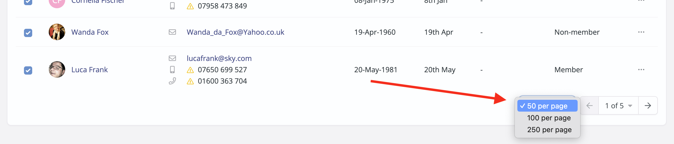This screenshot has width=674, height=144.
Task: Open the Wanda_da_Fox@Yahoo.co.uk email link
Action: coord(235,32)
